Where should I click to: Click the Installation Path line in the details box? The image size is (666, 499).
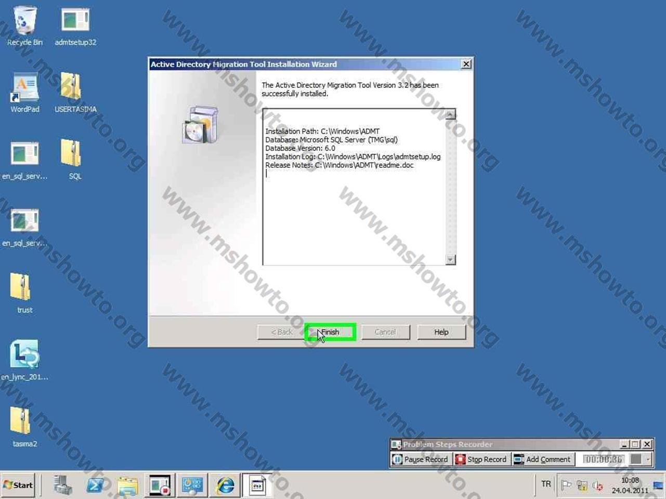coord(322,132)
